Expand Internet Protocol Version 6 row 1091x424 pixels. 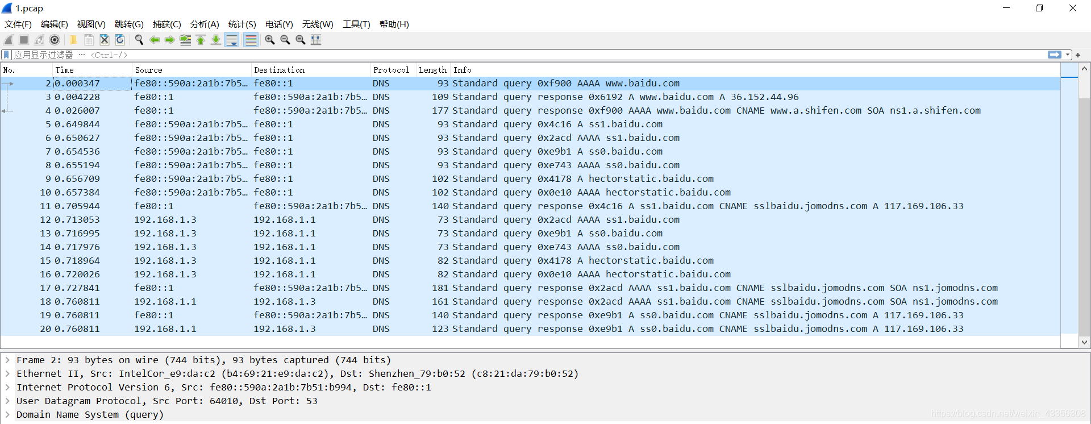click(x=7, y=387)
